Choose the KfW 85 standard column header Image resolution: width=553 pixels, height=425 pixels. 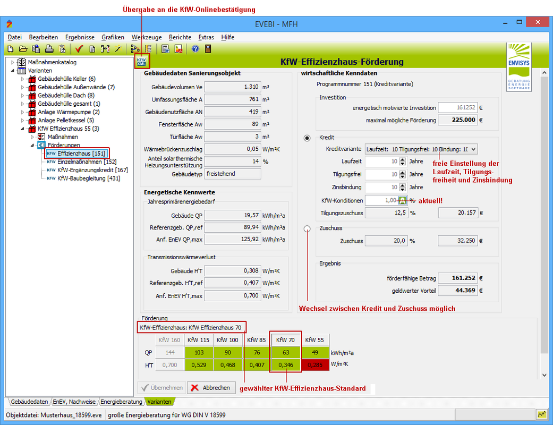tap(257, 339)
